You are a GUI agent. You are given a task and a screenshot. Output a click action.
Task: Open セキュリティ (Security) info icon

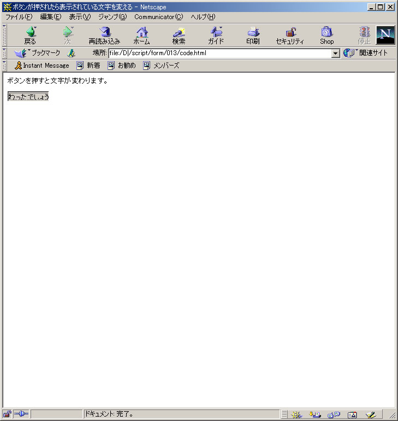click(x=290, y=35)
